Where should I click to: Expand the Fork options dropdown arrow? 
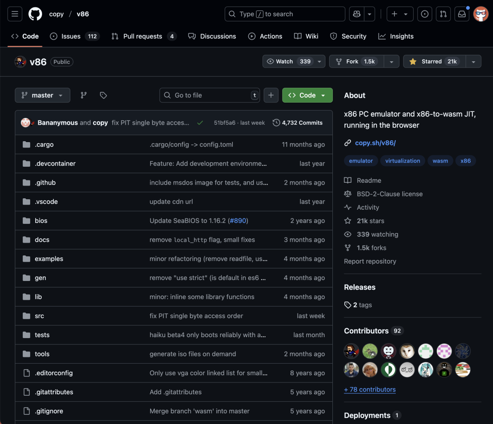[x=392, y=61]
